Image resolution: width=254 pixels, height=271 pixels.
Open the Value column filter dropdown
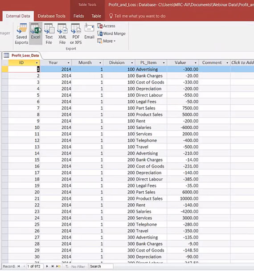[196, 63]
